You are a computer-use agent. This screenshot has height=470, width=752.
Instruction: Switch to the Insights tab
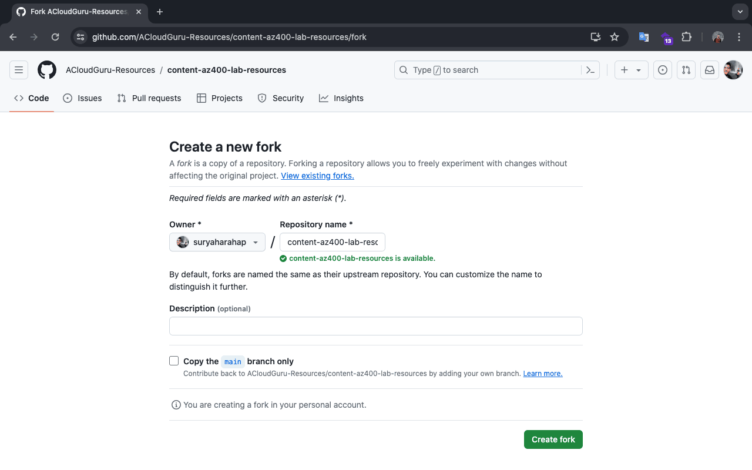pyautogui.click(x=341, y=98)
